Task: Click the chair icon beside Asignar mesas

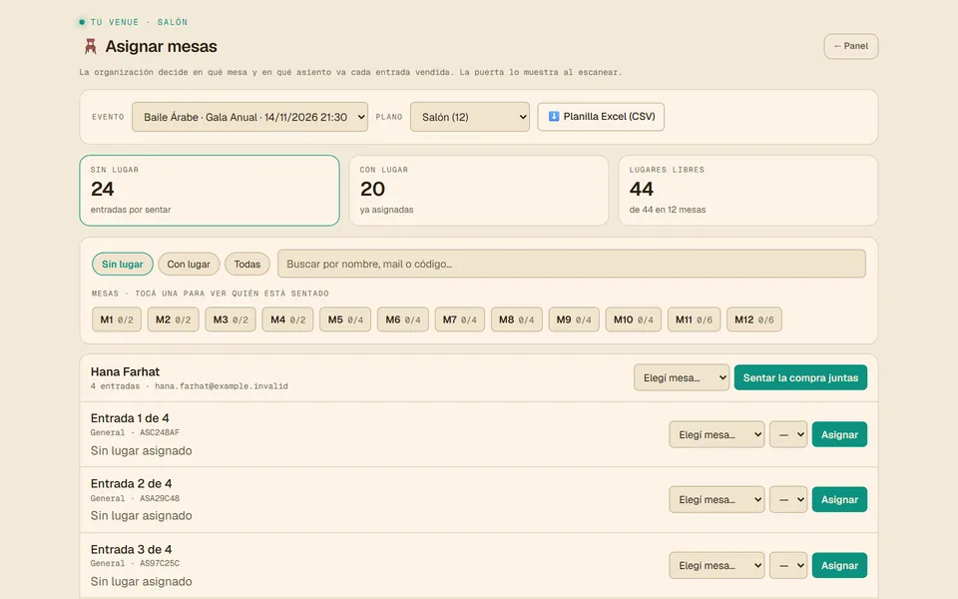Action: [x=91, y=47]
